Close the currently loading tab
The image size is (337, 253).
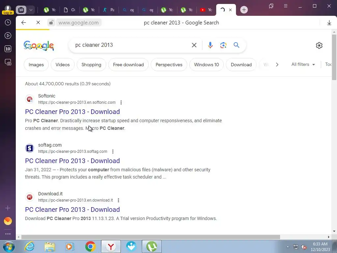230,10
